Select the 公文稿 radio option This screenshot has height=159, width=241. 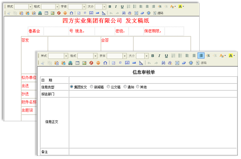[108, 87]
